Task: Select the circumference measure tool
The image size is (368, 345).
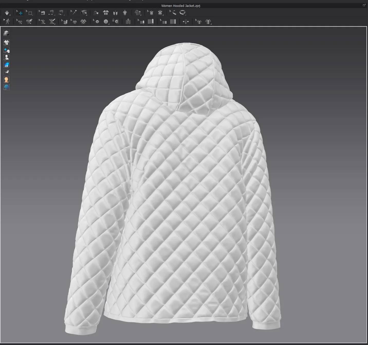Action: click(x=183, y=13)
